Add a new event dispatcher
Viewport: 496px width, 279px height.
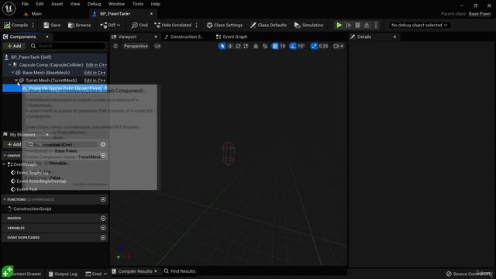(103, 238)
